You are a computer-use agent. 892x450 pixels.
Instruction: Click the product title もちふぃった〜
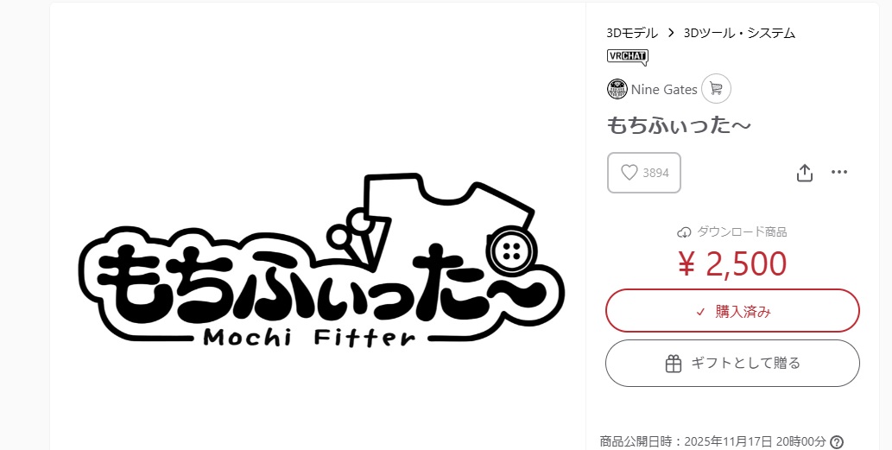(679, 125)
